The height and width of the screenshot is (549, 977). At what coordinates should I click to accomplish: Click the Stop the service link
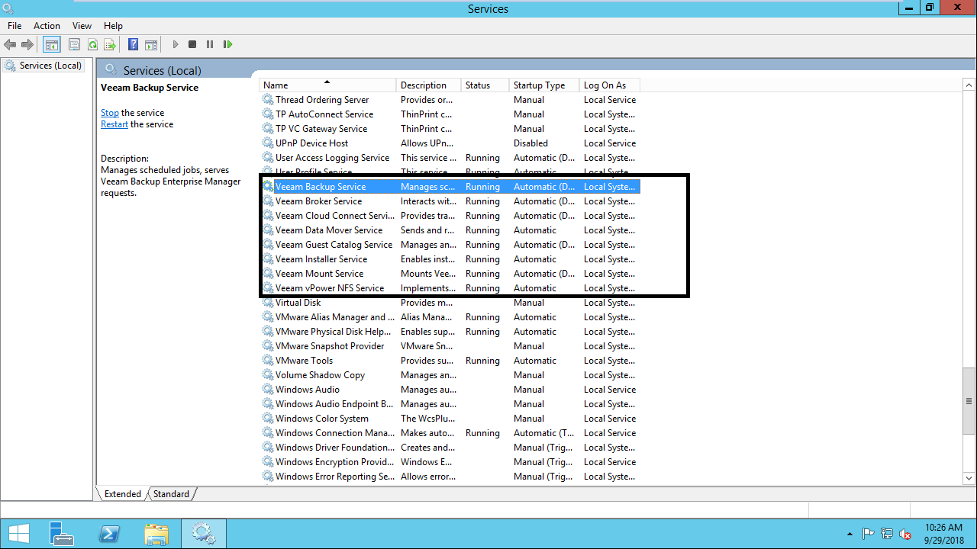click(x=109, y=113)
